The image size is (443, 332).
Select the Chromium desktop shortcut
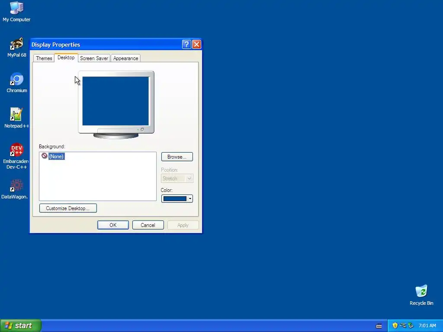coord(17,83)
